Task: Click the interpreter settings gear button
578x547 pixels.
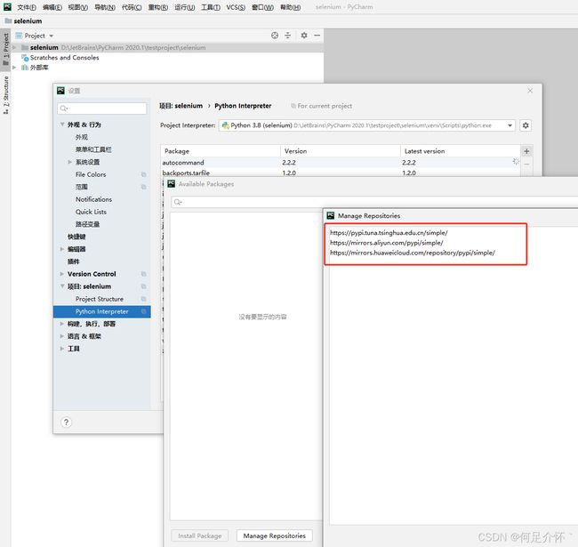Action: point(526,125)
